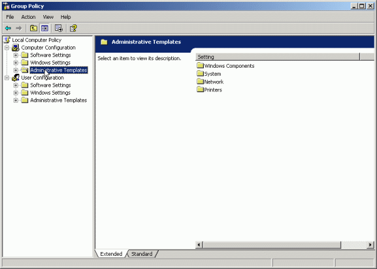Image resolution: width=377 pixels, height=269 pixels.
Task: Expand Software Settings under Computer Configuration
Action: pyautogui.click(x=16, y=55)
